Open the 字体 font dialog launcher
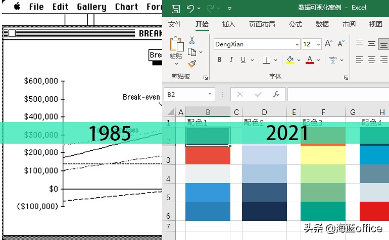The width and height of the screenshot is (389, 240). tap(346, 78)
